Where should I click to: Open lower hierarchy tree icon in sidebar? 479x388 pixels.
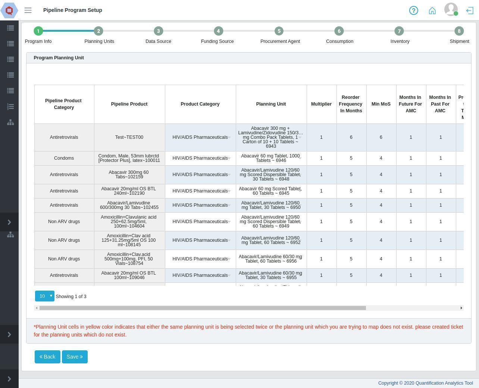10,235
